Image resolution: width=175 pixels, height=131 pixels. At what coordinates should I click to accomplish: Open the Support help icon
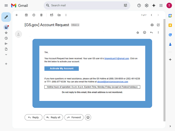(x=139, y=5)
